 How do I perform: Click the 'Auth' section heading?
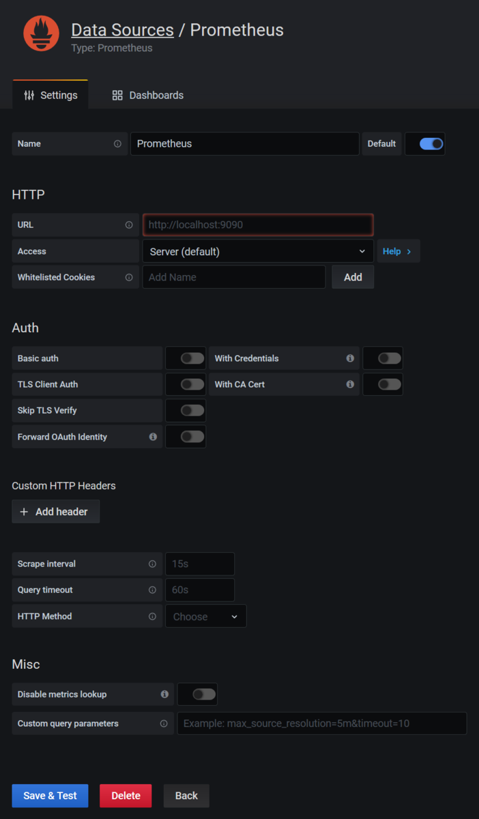point(25,328)
